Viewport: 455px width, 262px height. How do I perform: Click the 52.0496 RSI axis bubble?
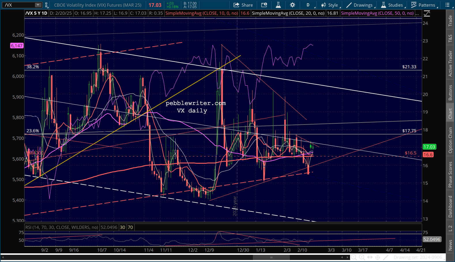tap(432, 240)
